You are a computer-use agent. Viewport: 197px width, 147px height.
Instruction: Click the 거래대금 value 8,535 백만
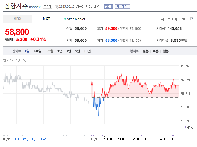(179, 40)
